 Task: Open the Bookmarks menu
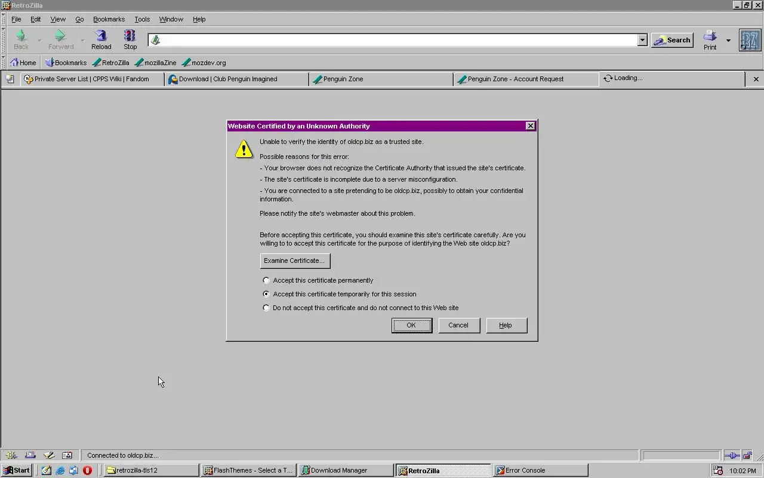[109, 19]
